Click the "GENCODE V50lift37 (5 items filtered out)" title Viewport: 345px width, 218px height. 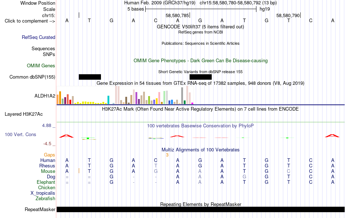(x=200, y=27)
